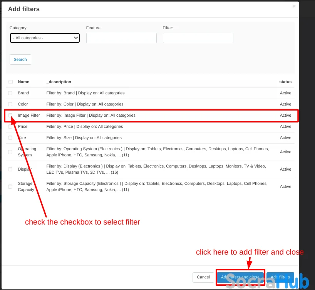Select the Color filter checkbox
This screenshot has height=290, width=315.
(x=10, y=104)
